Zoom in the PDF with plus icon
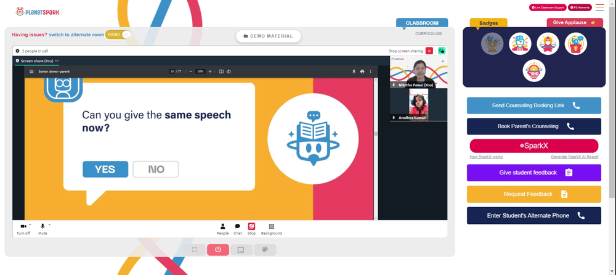 point(210,72)
